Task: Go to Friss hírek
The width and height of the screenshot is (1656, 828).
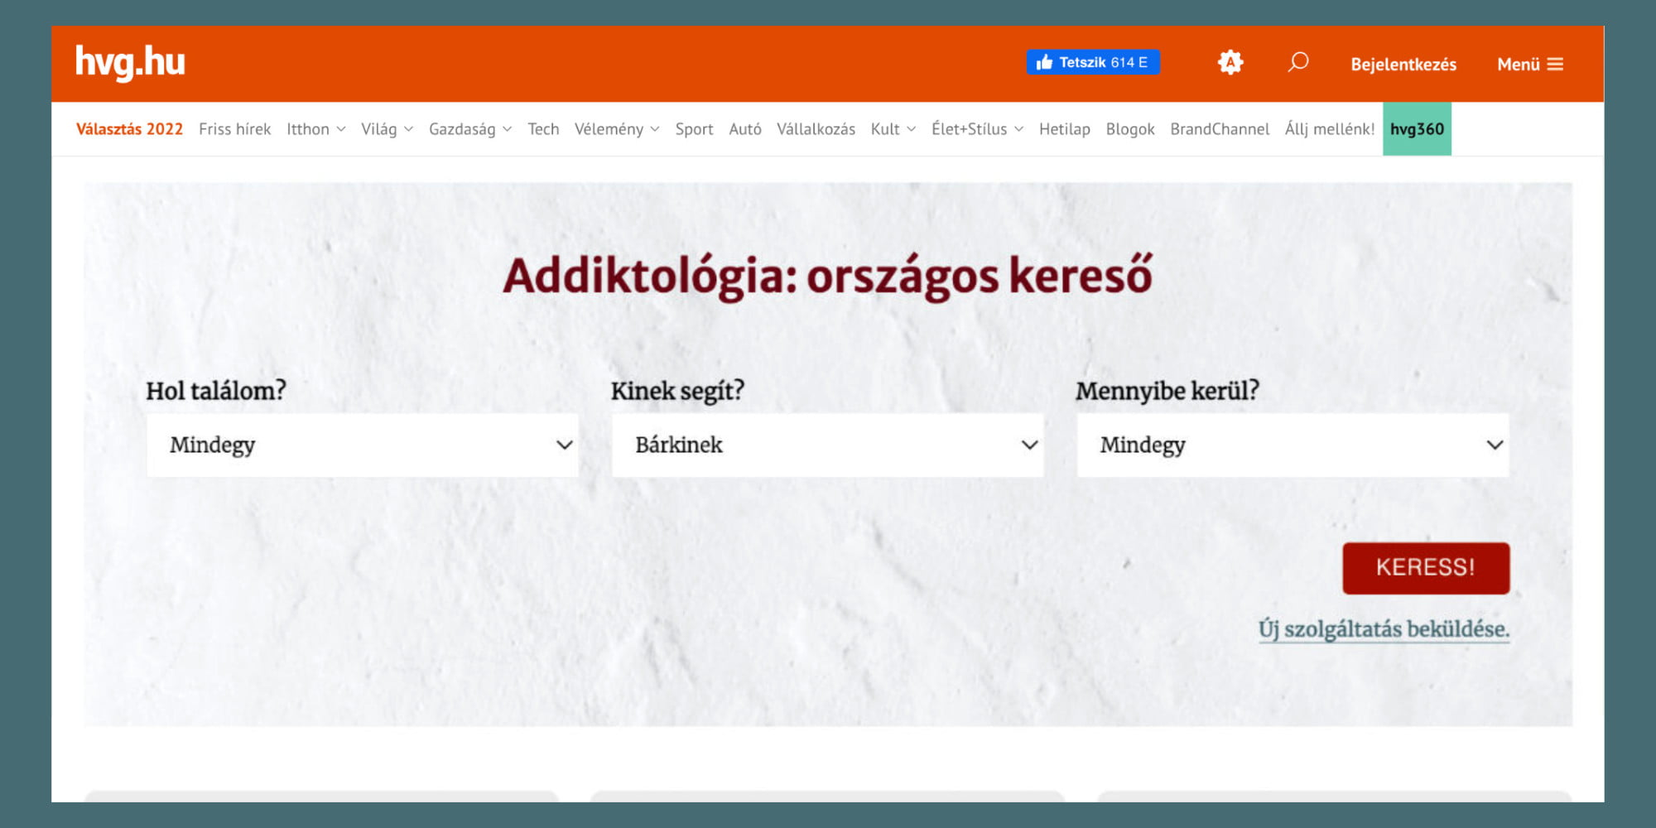Action: pyautogui.click(x=234, y=129)
